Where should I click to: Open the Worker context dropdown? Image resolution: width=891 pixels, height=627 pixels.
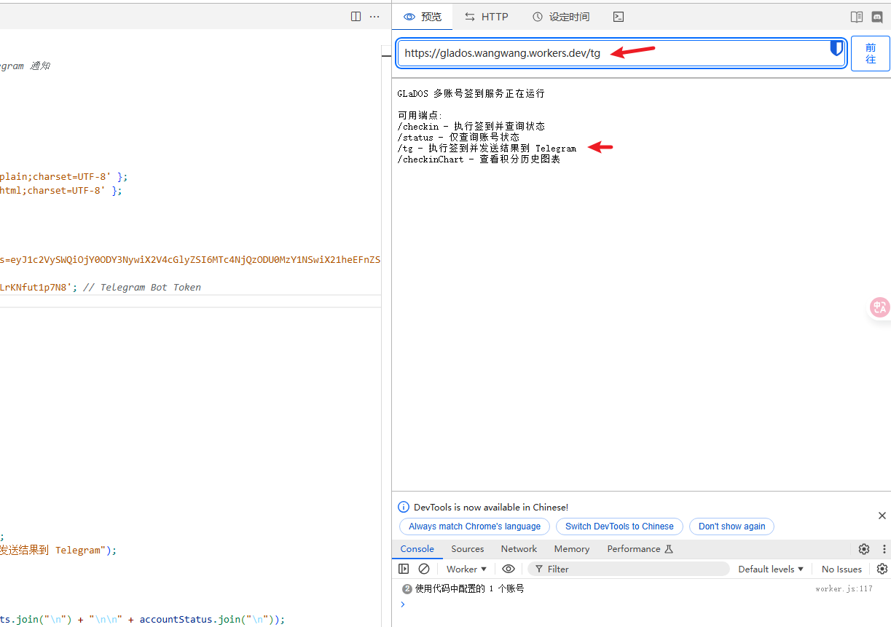[x=467, y=569]
